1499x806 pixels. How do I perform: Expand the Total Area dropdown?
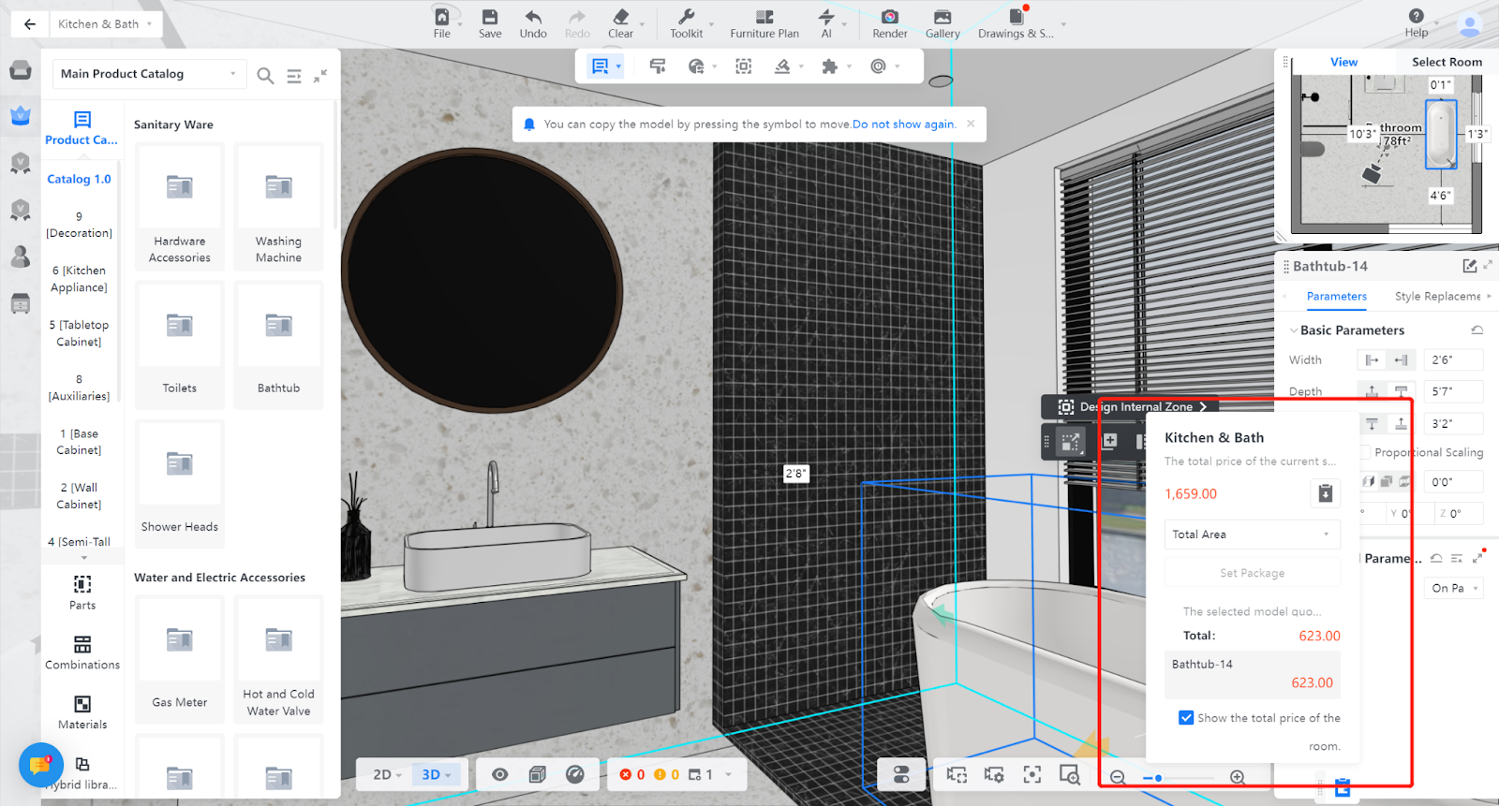pos(1252,535)
